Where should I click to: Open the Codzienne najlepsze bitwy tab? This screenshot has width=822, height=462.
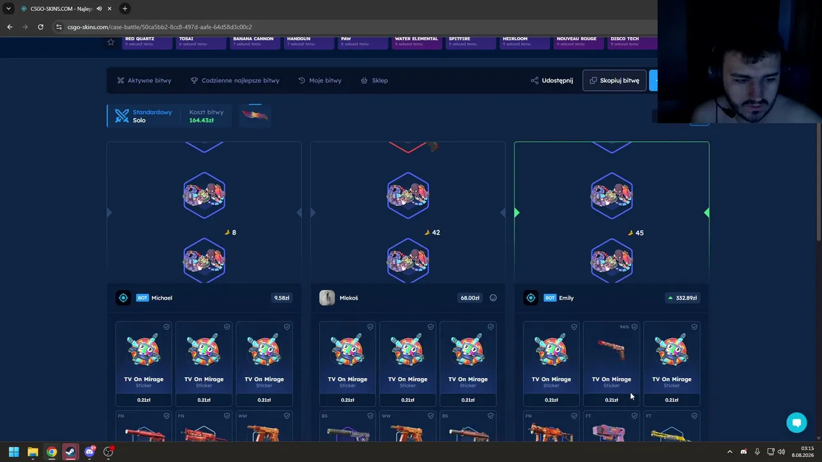coord(235,80)
